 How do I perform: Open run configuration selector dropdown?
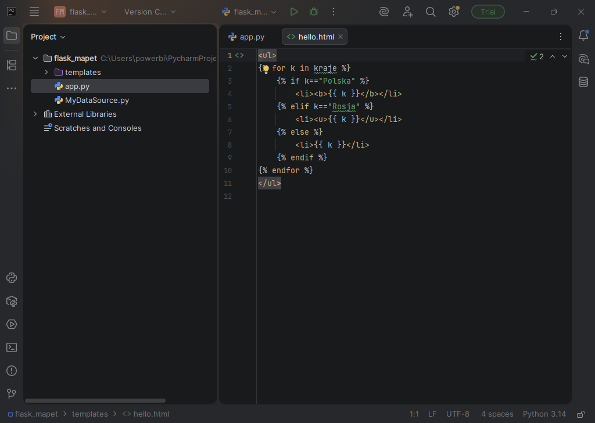tap(249, 12)
